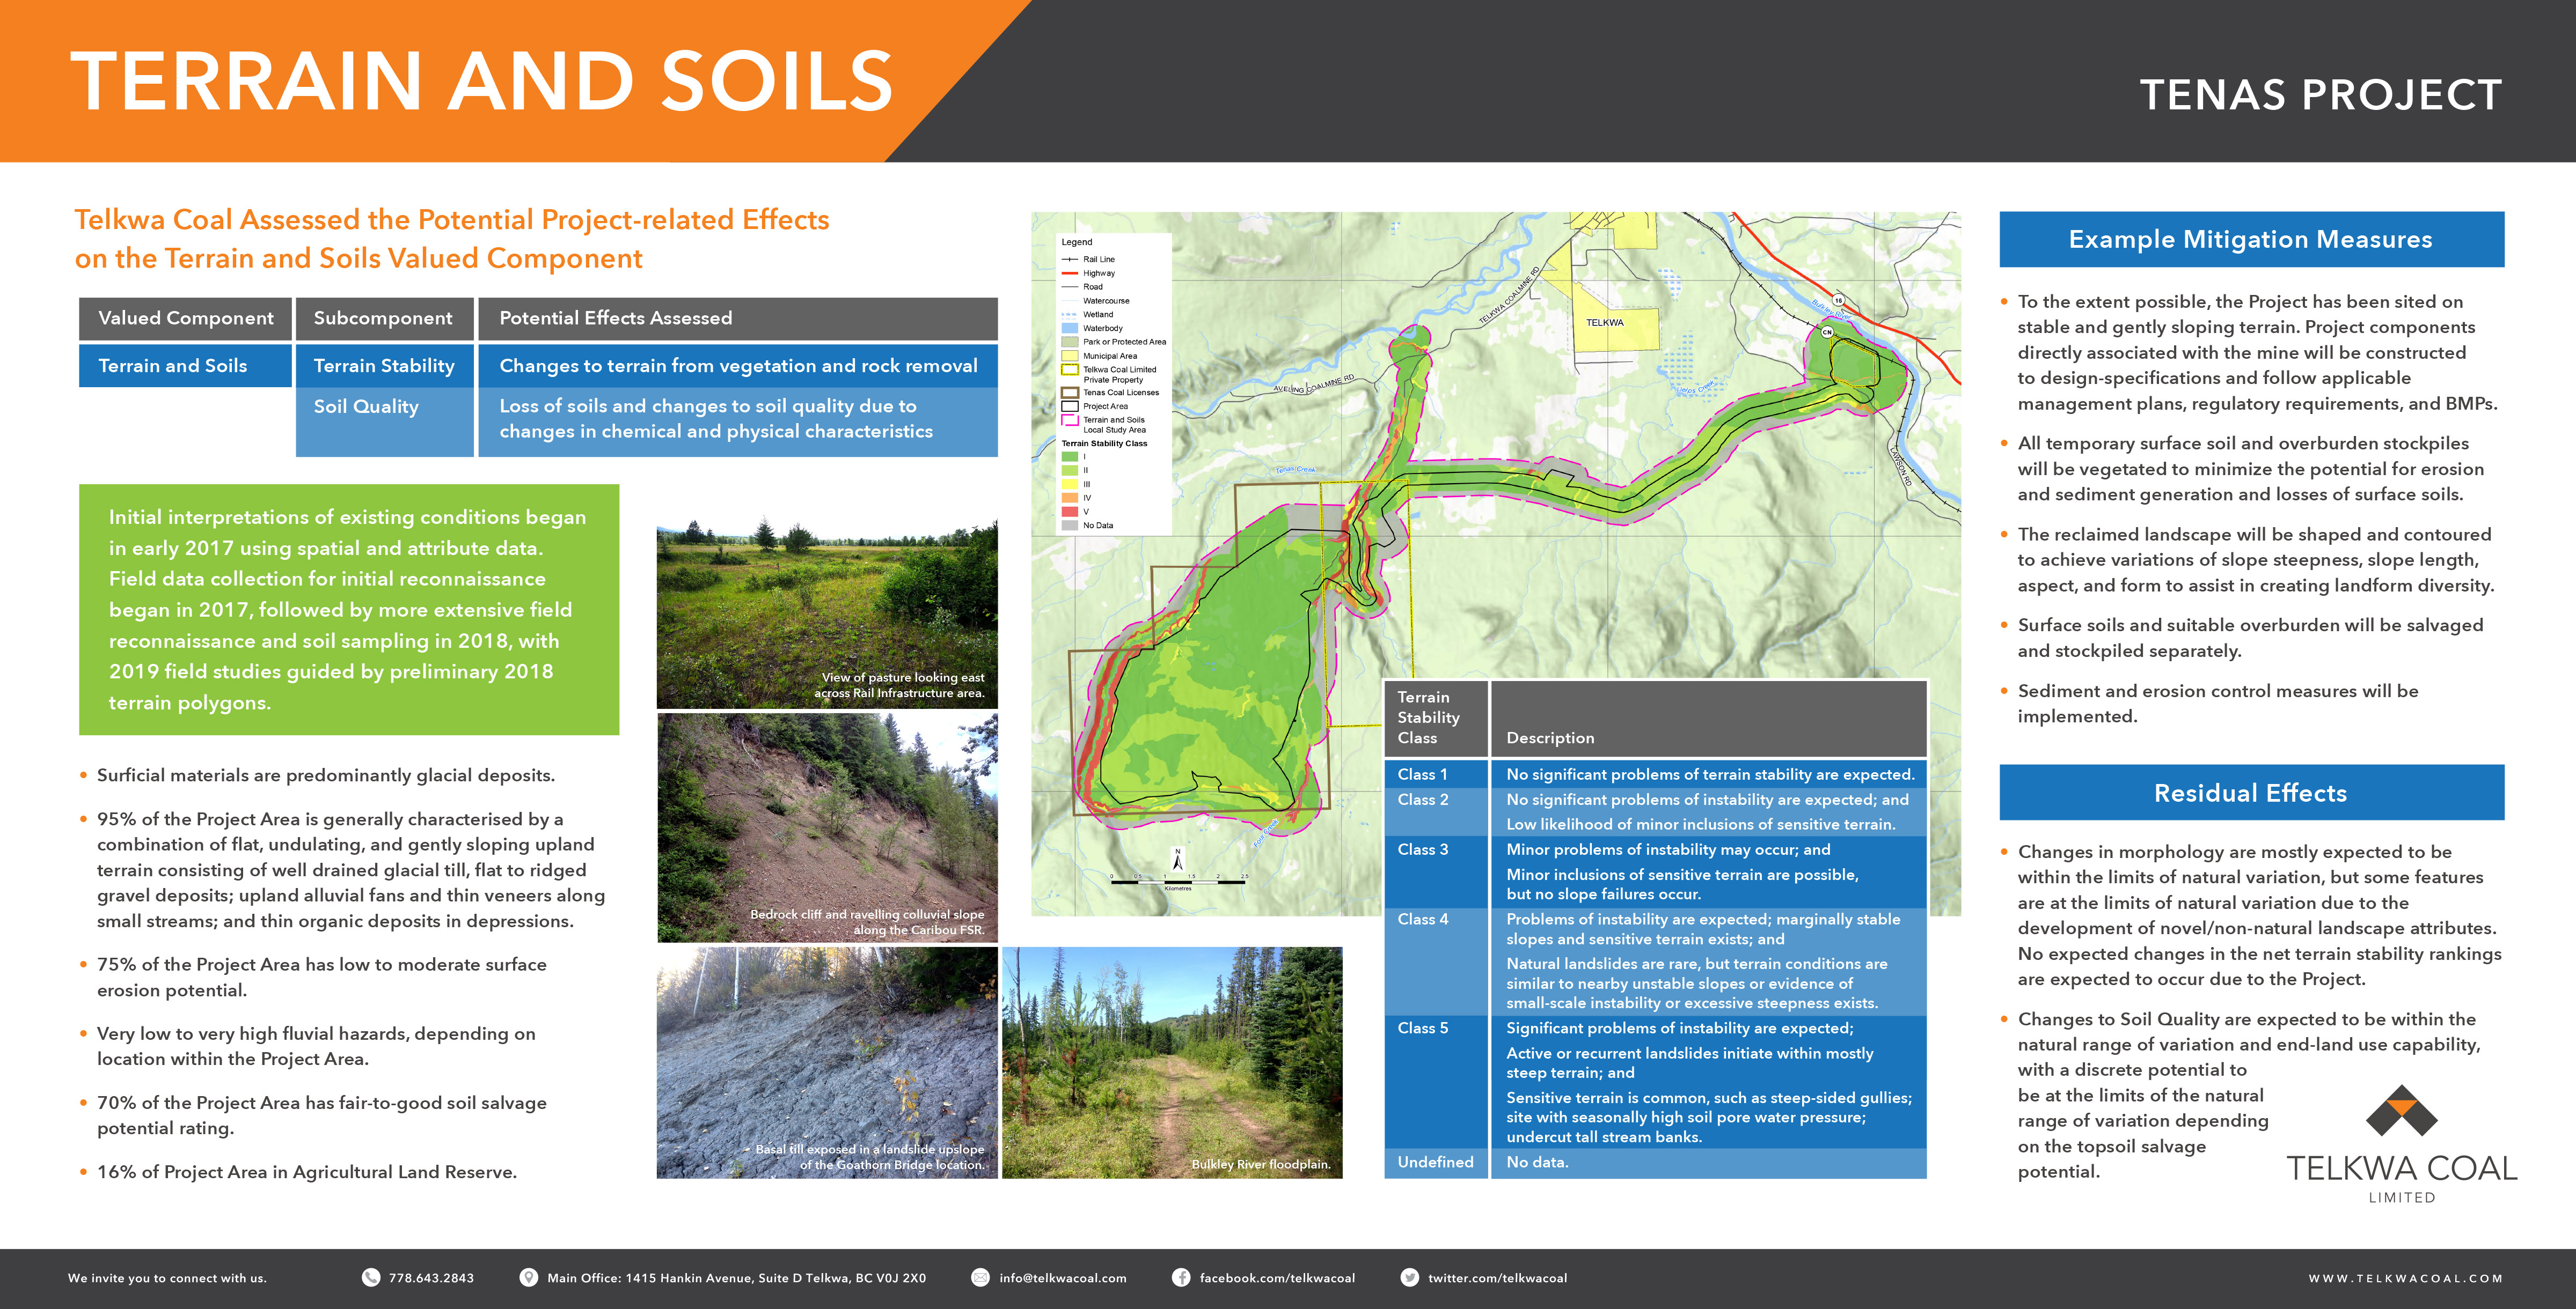Viewport: 2576px width, 1309px height.
Task: Click the phone icon in the footer
Action: [x=371, y=1277]
